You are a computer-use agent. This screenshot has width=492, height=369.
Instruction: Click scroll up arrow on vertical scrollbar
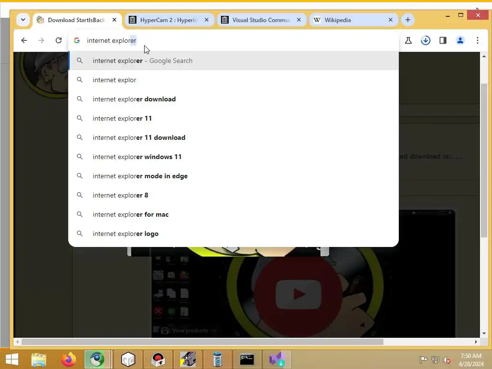pyautogui.click(x=484, y=57)
